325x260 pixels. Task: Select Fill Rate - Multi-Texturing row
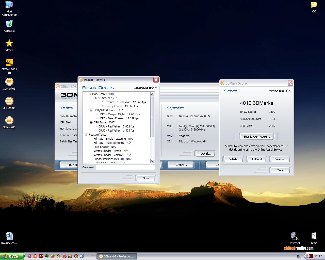point(112,143)
